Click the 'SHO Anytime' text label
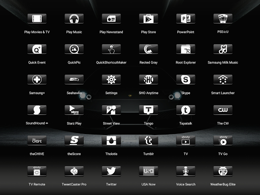Viewport: 260px width, 195px height. (148, 93)
